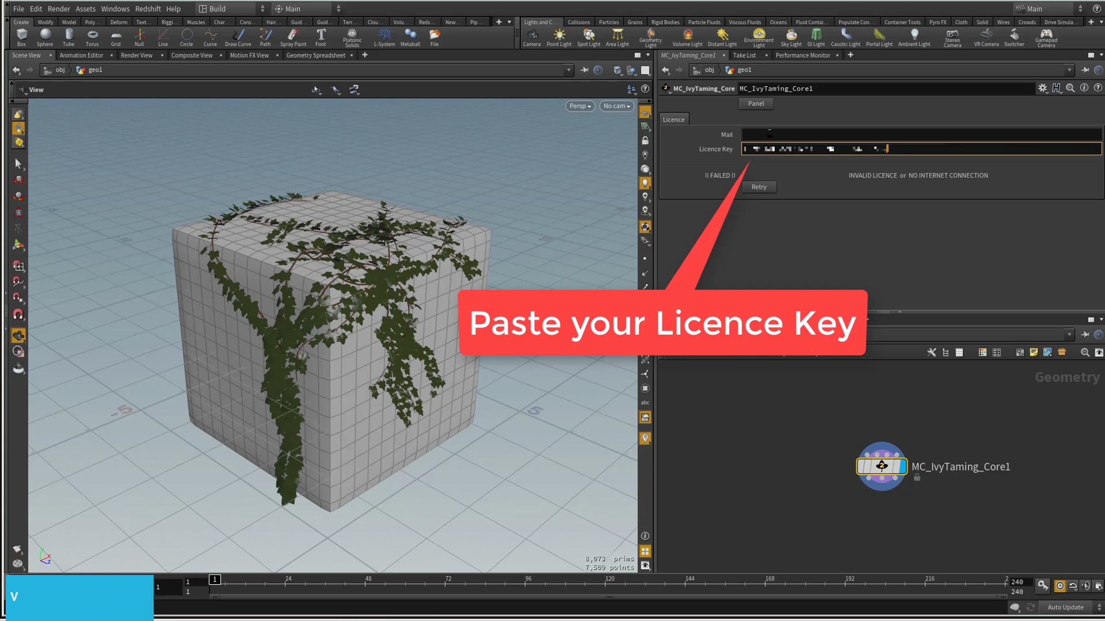1105x621 pixels.
Task: Click the timeline frame 1 marker
Action: pos(215,580)
